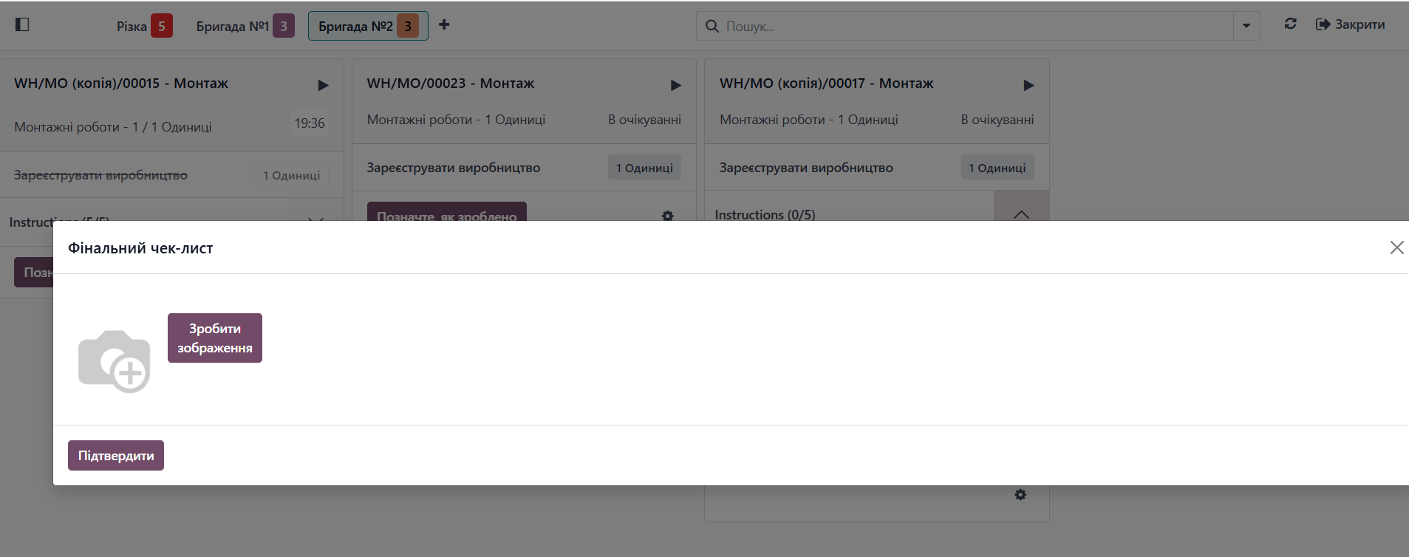Start work order WH/MO/00023 play icon
Screen dimensions: 1409x557
pyautogui.click(x=675, y=85)
